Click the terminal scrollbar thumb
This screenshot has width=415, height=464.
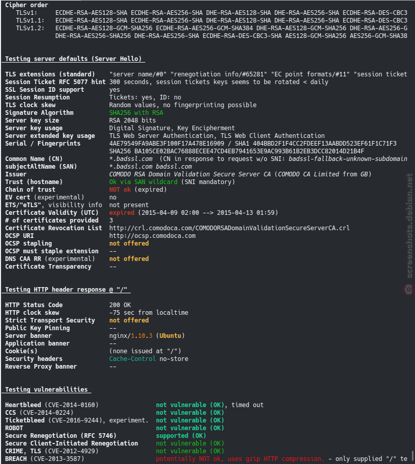(x=412, y=456)
